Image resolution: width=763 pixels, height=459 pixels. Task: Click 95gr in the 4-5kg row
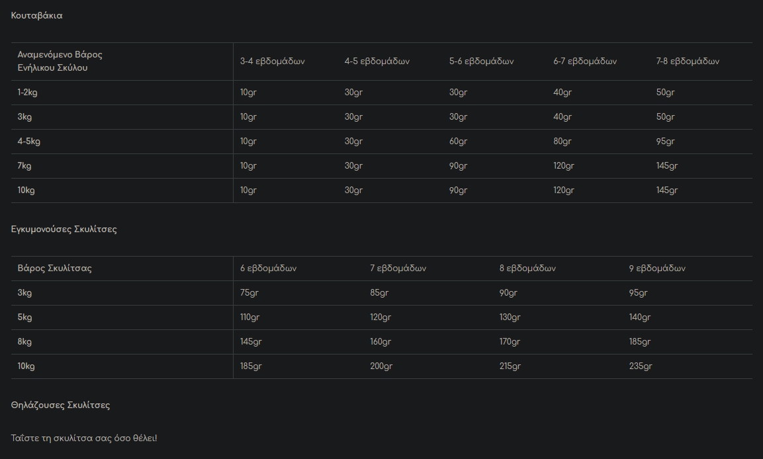665,142
